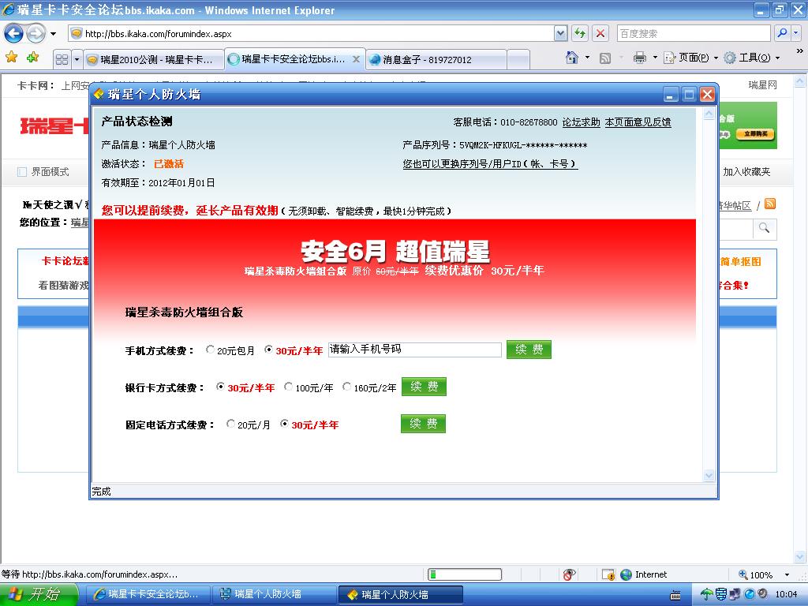Open the search provider dropdown arrow
Viewport: 808px width, 606px height.
[x=795, y=34]
